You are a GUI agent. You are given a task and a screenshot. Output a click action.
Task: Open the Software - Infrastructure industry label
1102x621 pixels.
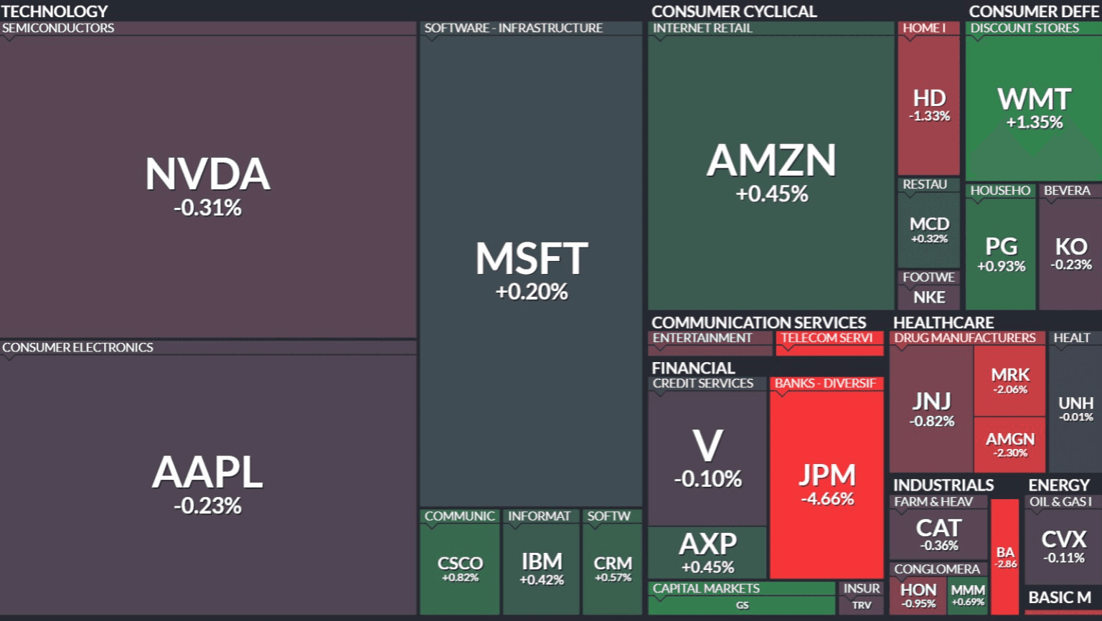513,28
